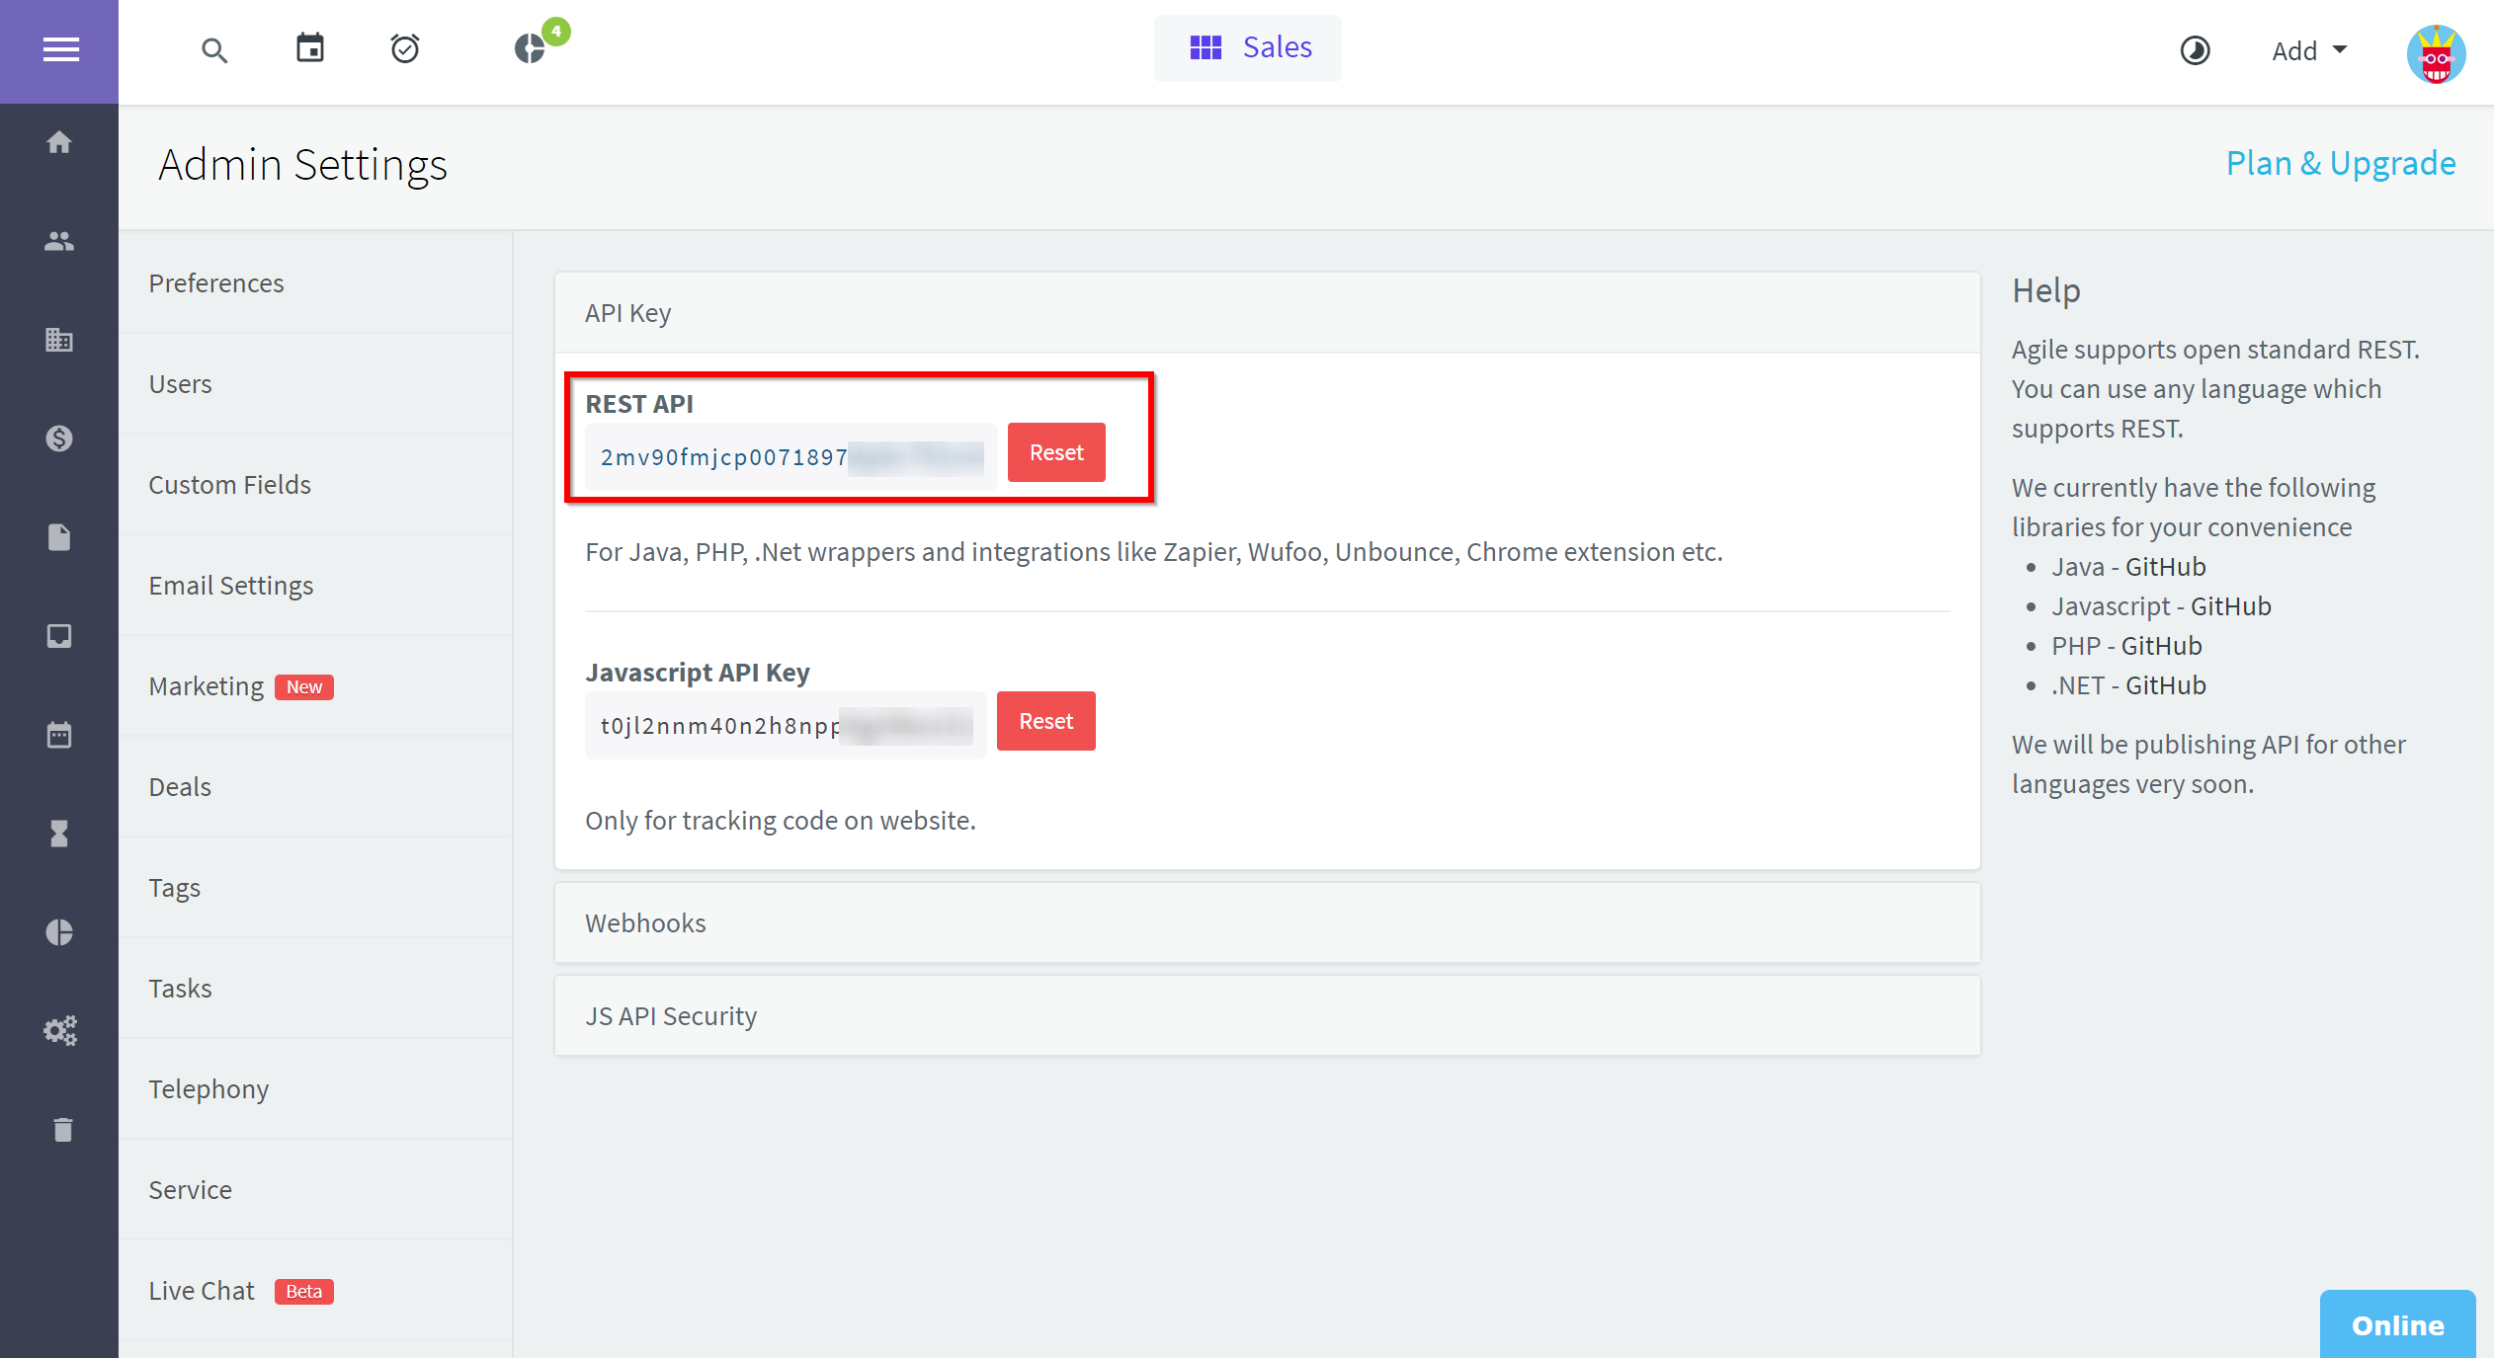Click the deals dollar sign icon in sidebar
This screenshot has height=1358, width=2494.
coord(58,437)
